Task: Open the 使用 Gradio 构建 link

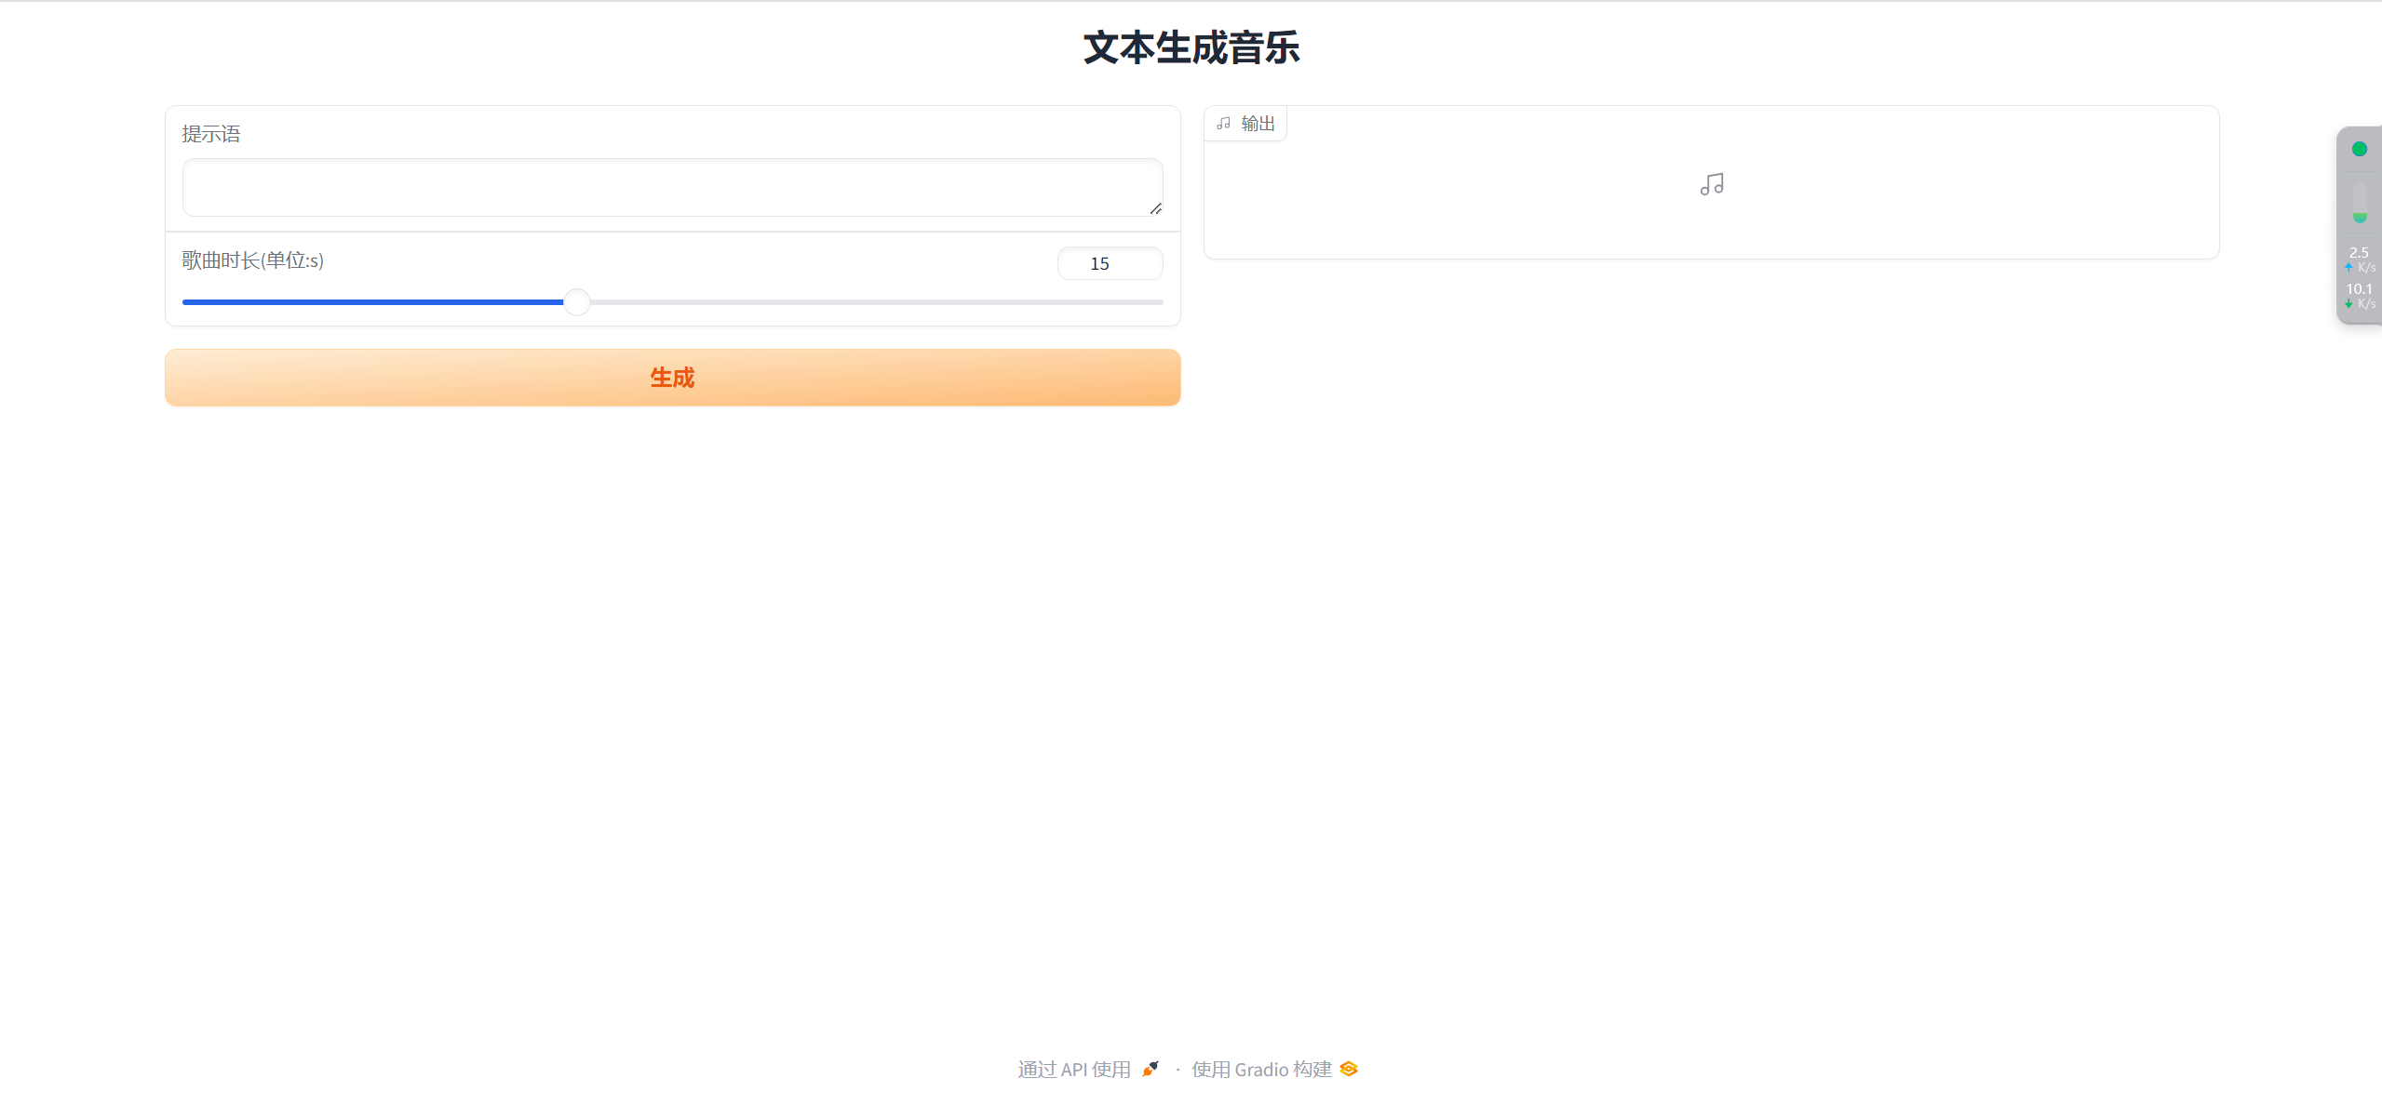Action: coord(1261,1070)
